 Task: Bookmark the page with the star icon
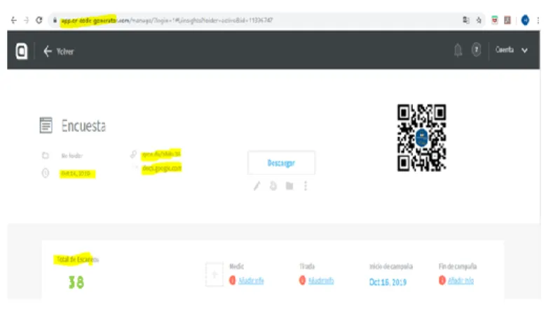coord(479,20)
